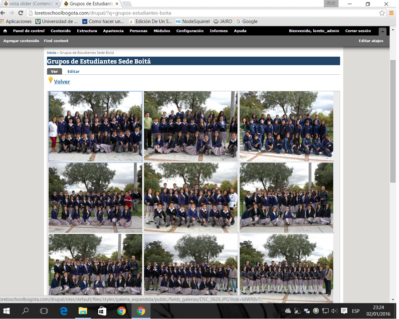Open File Explorer from the taskbar
Image resolution: width=399 pixels, height=319 pixels.
(x=83, y=311)
